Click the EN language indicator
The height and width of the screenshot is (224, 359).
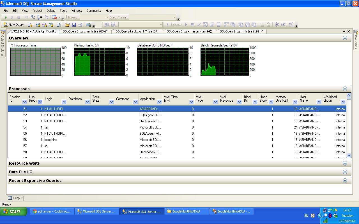point(306,216)
